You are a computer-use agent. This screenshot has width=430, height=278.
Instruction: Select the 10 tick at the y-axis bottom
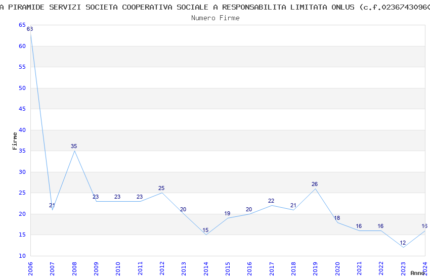coord(22,256)
